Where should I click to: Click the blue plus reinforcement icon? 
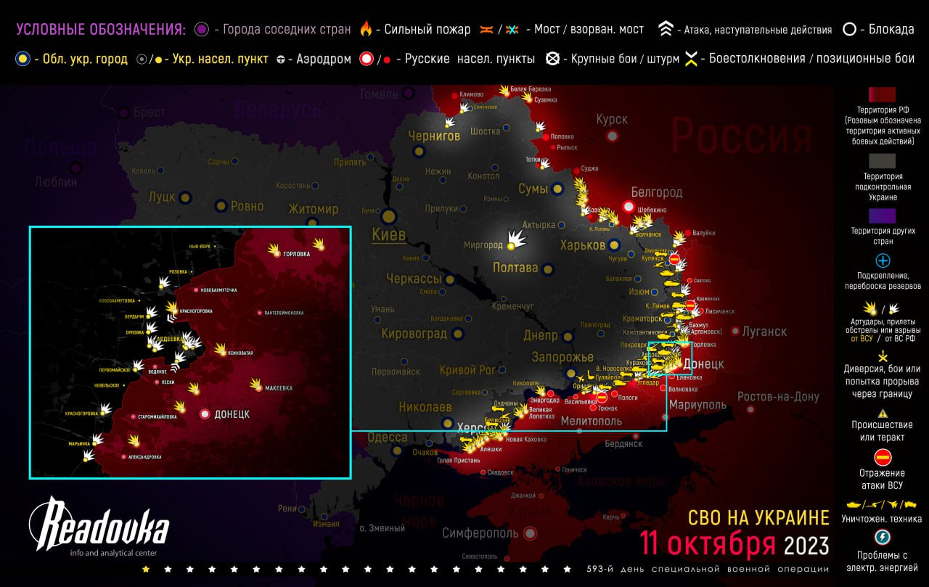(x=883, y=260)
